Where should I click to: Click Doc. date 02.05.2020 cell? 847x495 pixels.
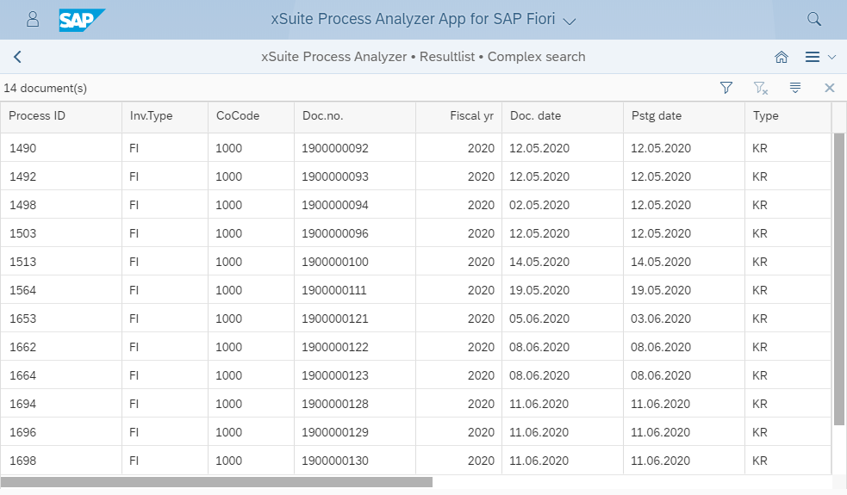[x=563, y=205]
